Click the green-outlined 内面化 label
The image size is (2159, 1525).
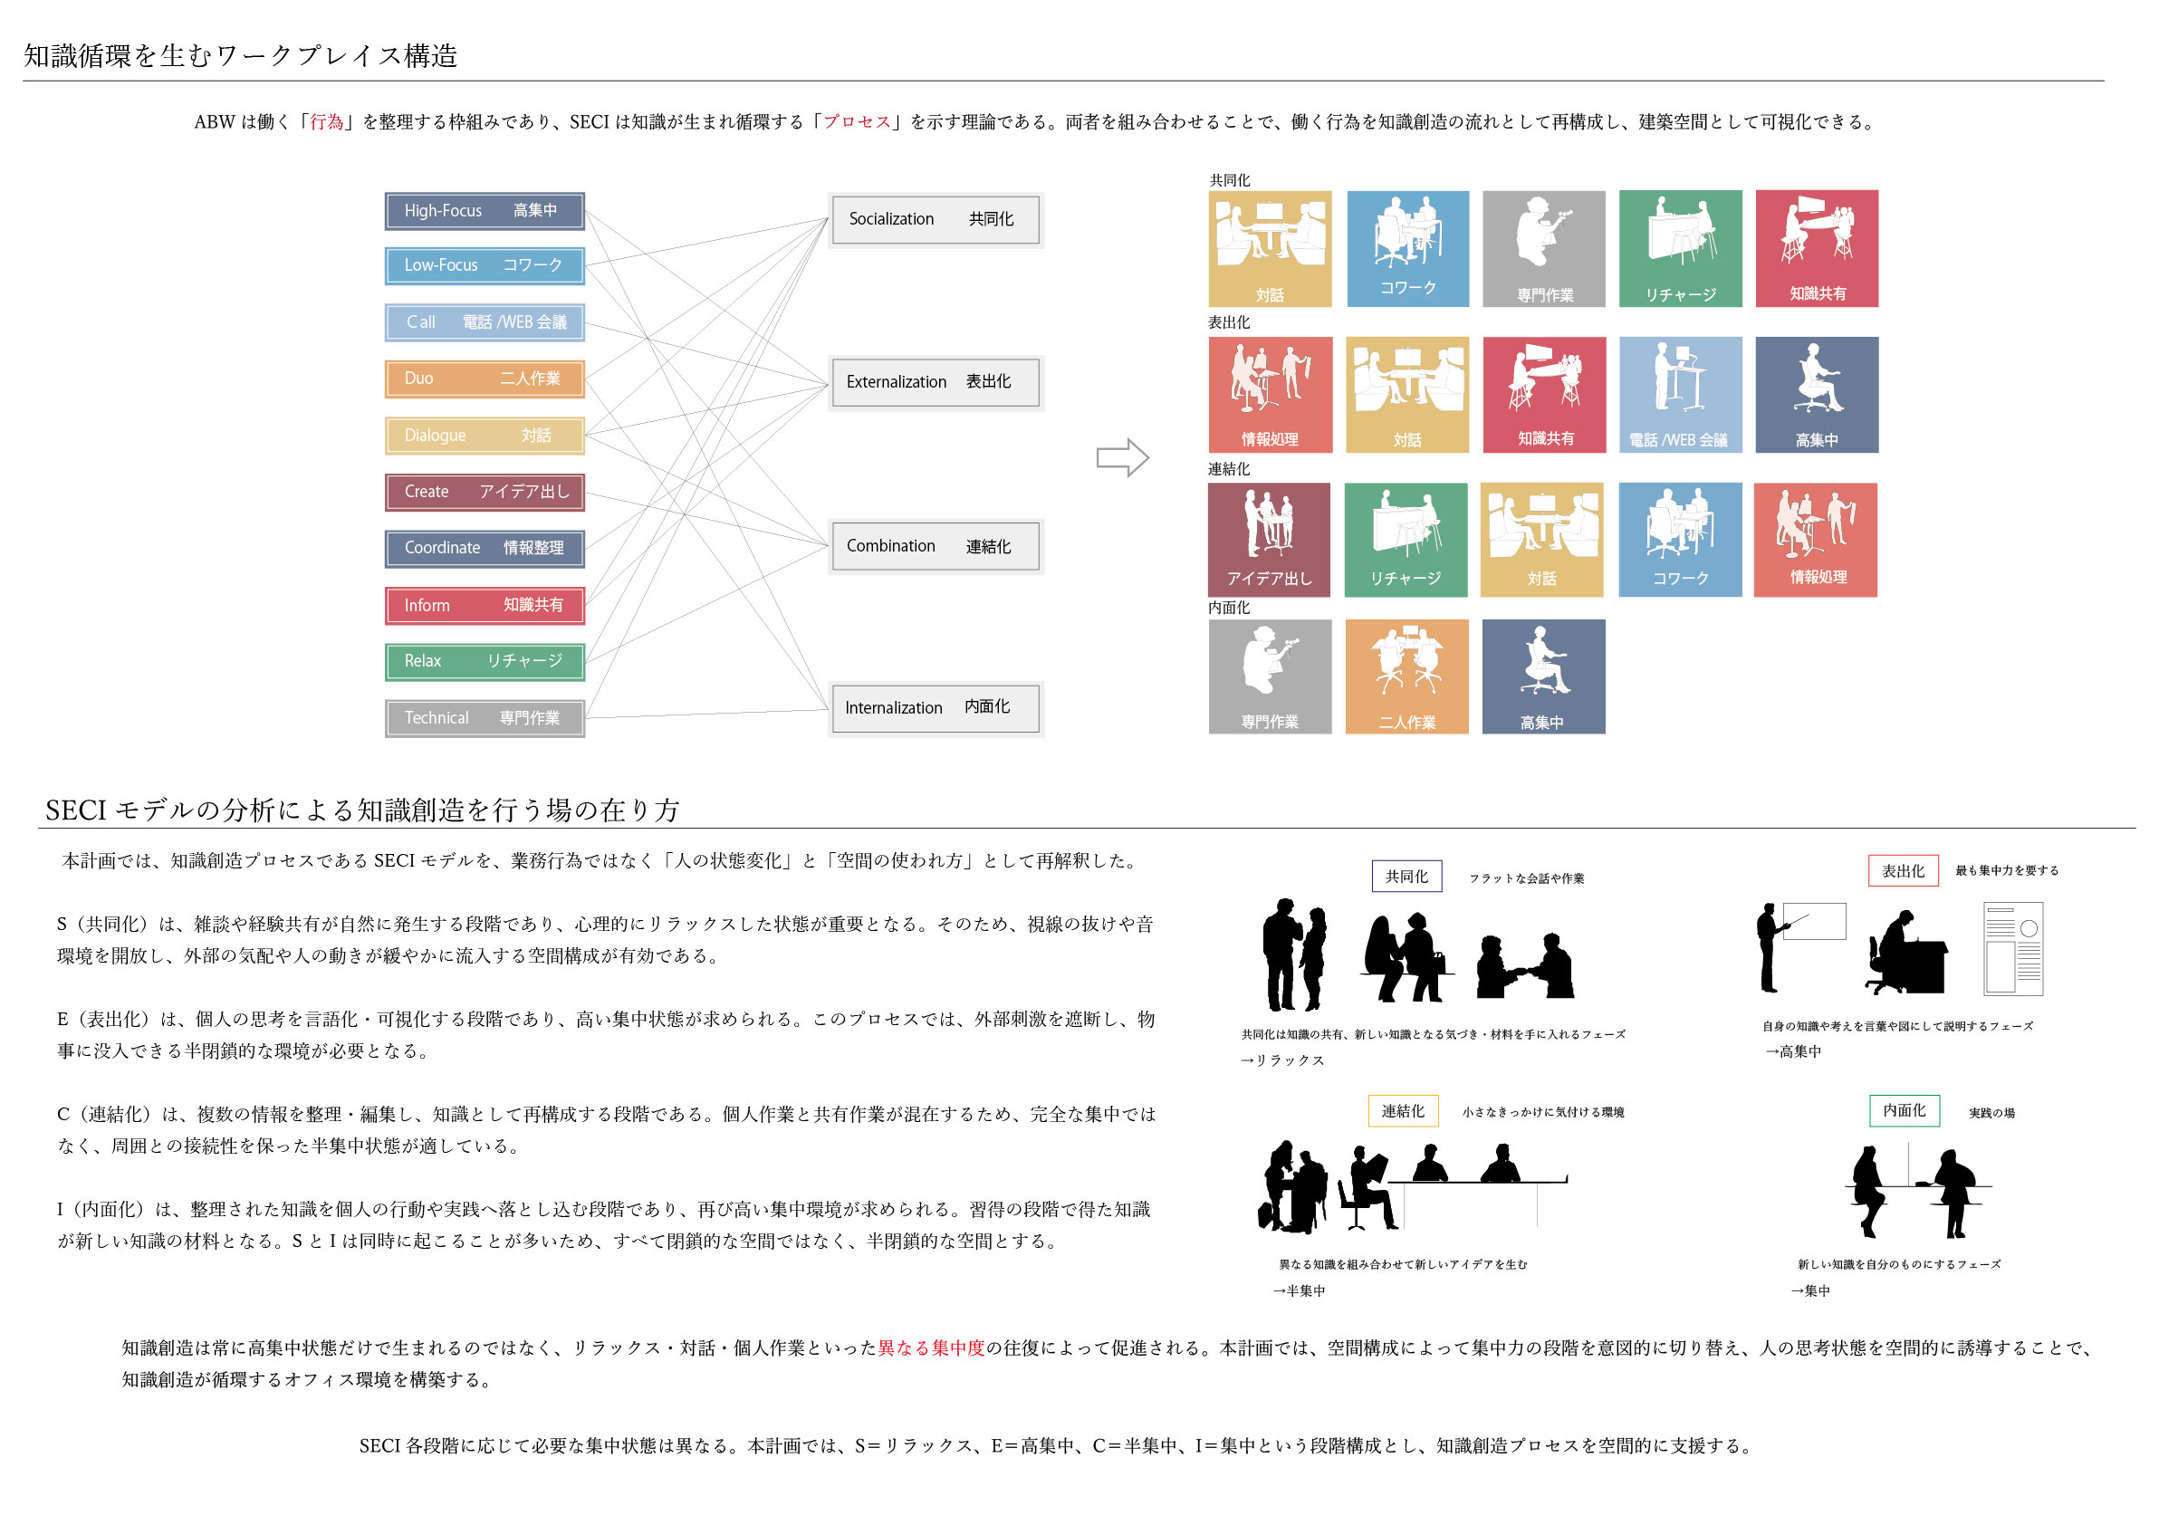click(x=1904, y=1110)
